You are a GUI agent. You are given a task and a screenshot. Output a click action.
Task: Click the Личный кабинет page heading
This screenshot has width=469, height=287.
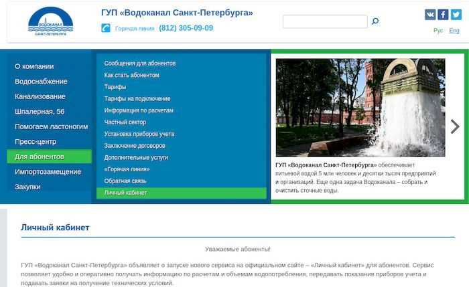tap(56, 227)
